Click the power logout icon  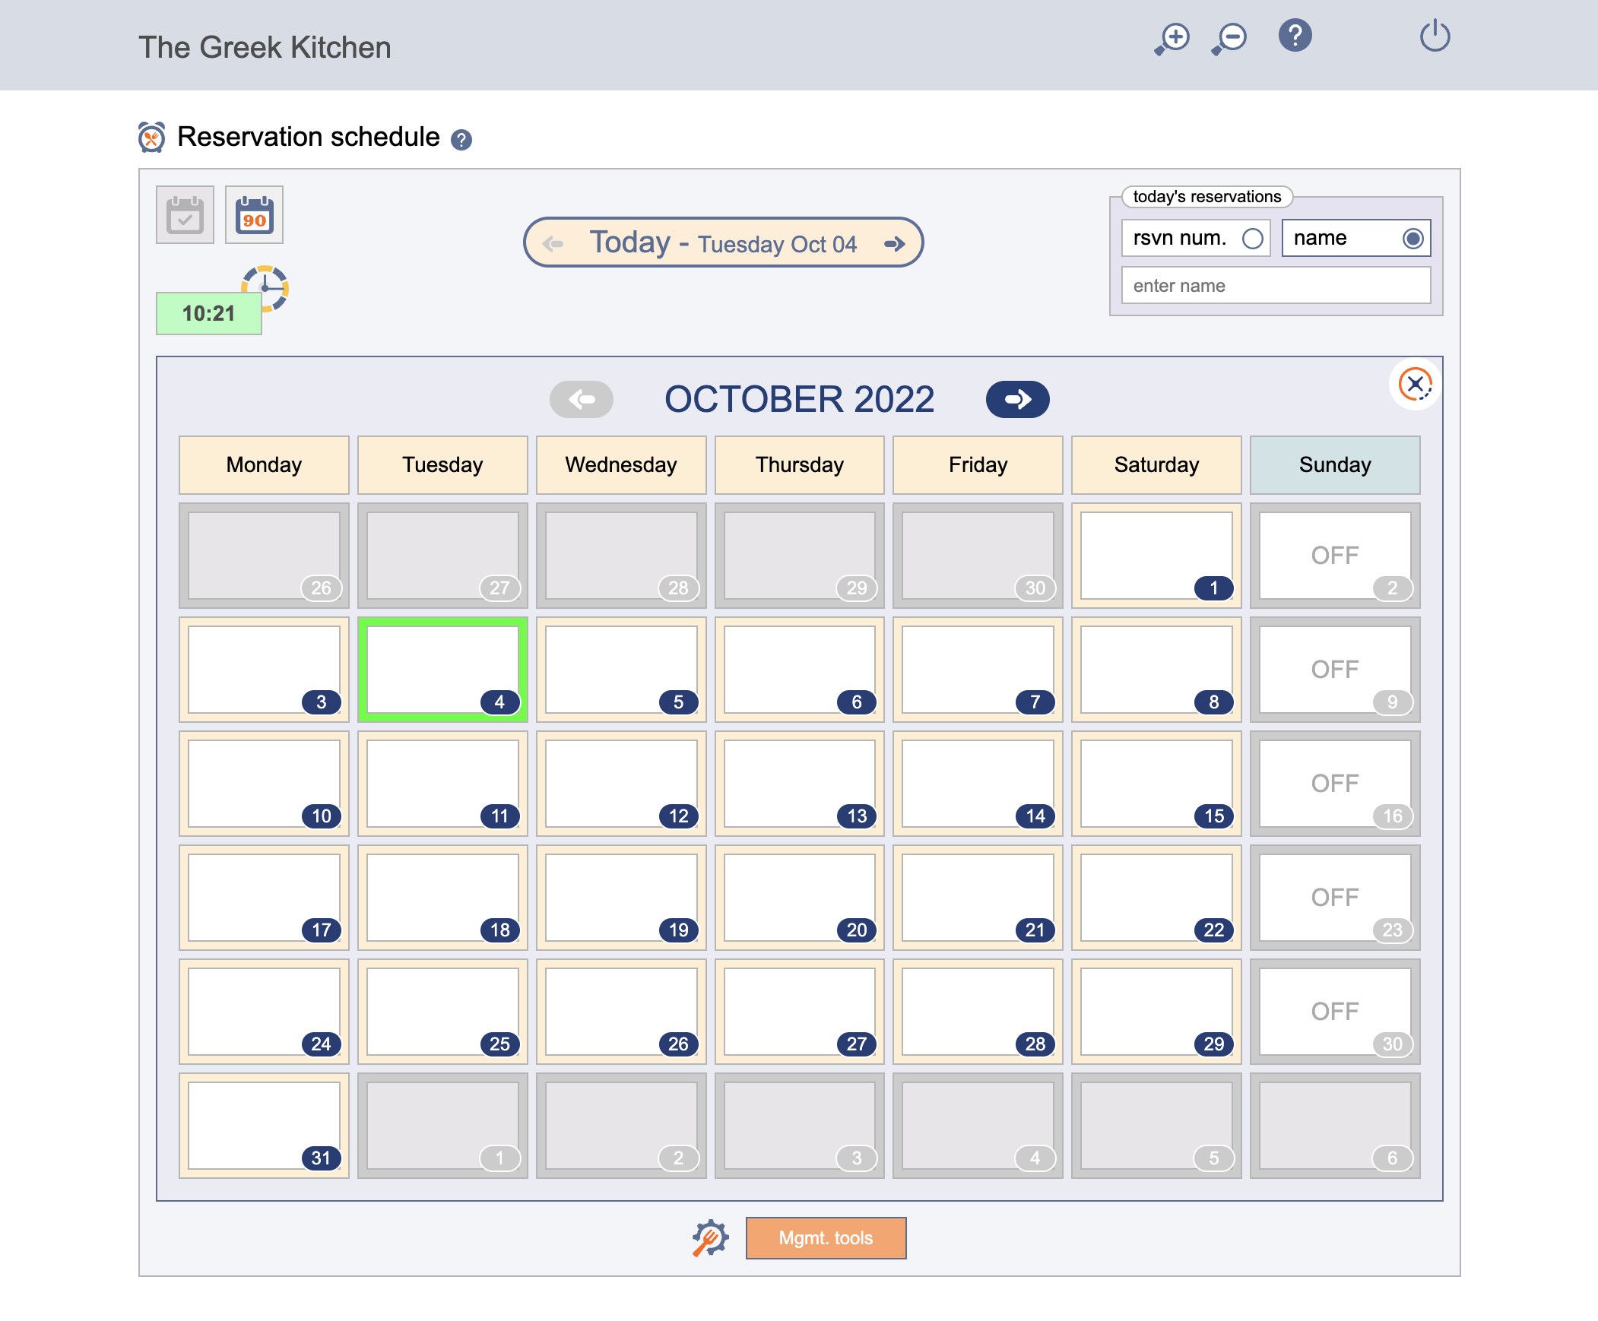pyautogui.click(x=1435, y=36)
